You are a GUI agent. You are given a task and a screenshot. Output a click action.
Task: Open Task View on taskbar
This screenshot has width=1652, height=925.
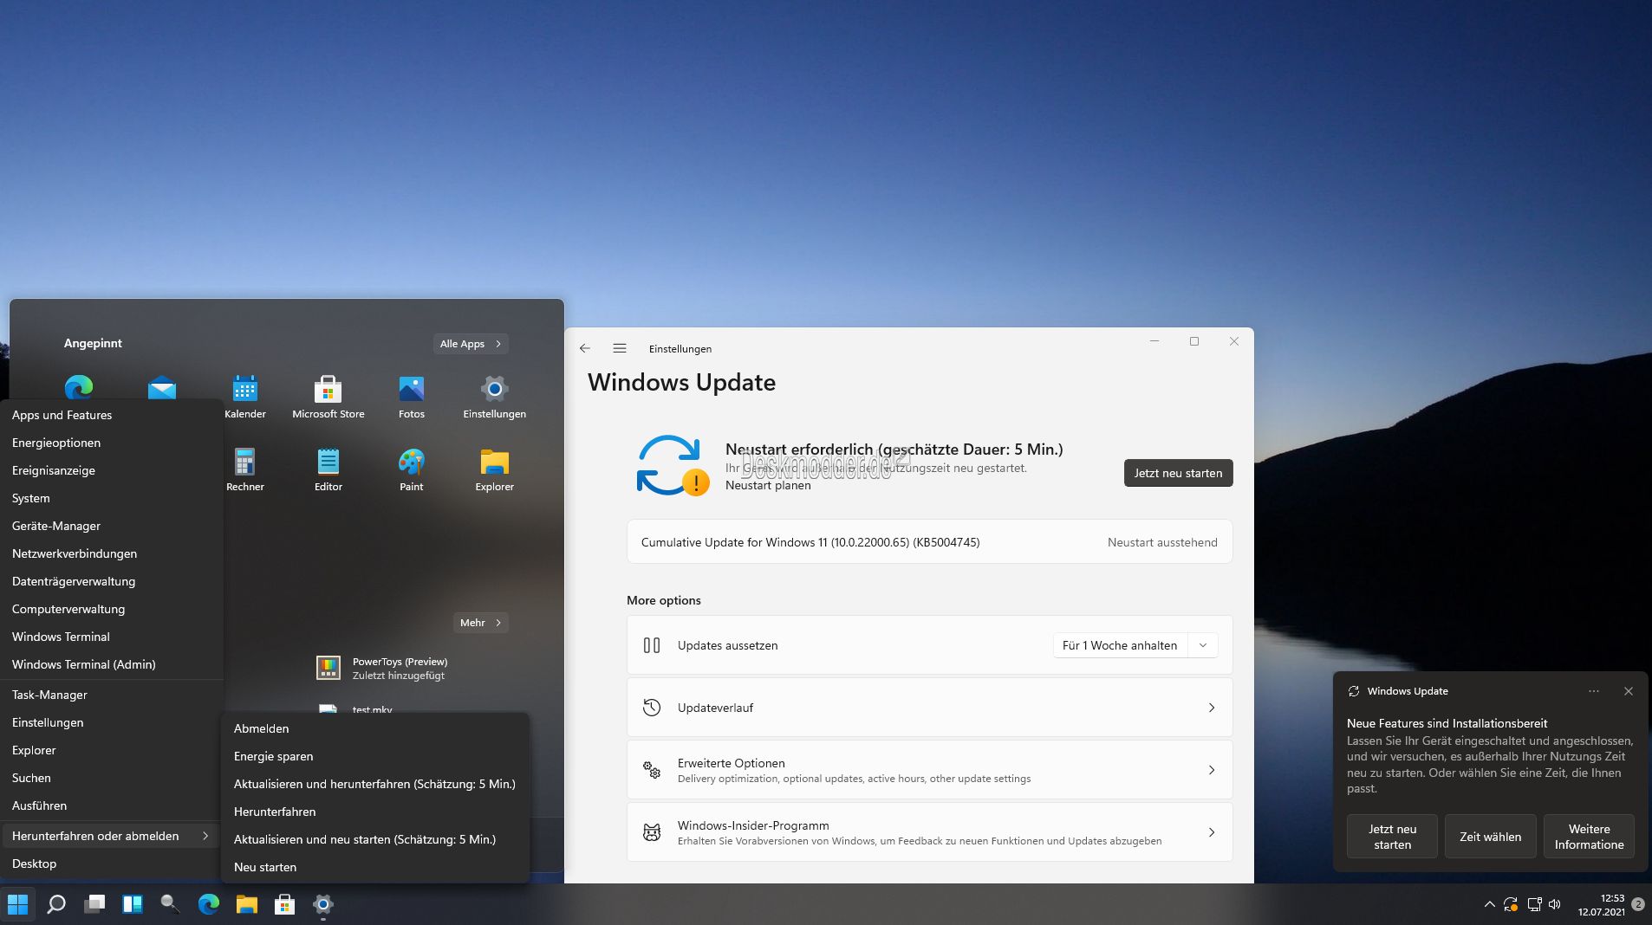pos(94,904)
